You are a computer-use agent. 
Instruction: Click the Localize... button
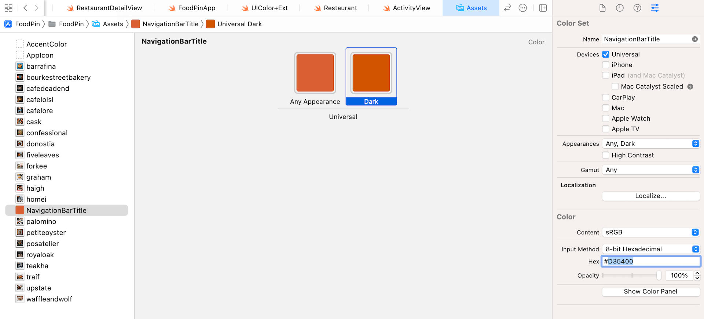[651, 196]
